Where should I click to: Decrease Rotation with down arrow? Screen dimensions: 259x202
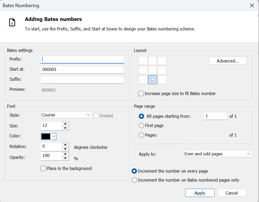click(65, 149)
